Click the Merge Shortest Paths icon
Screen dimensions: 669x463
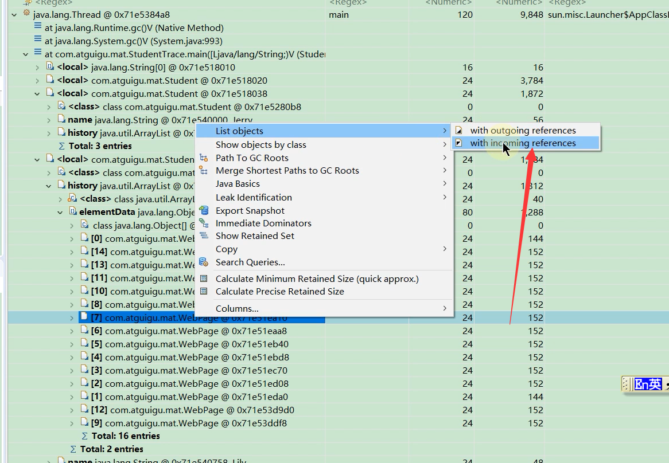(204, 171)
